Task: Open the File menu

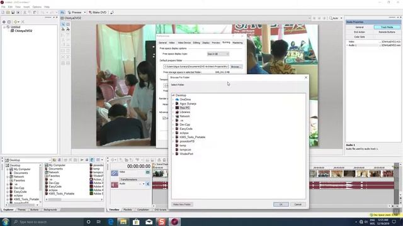Action: click(3, 7)
